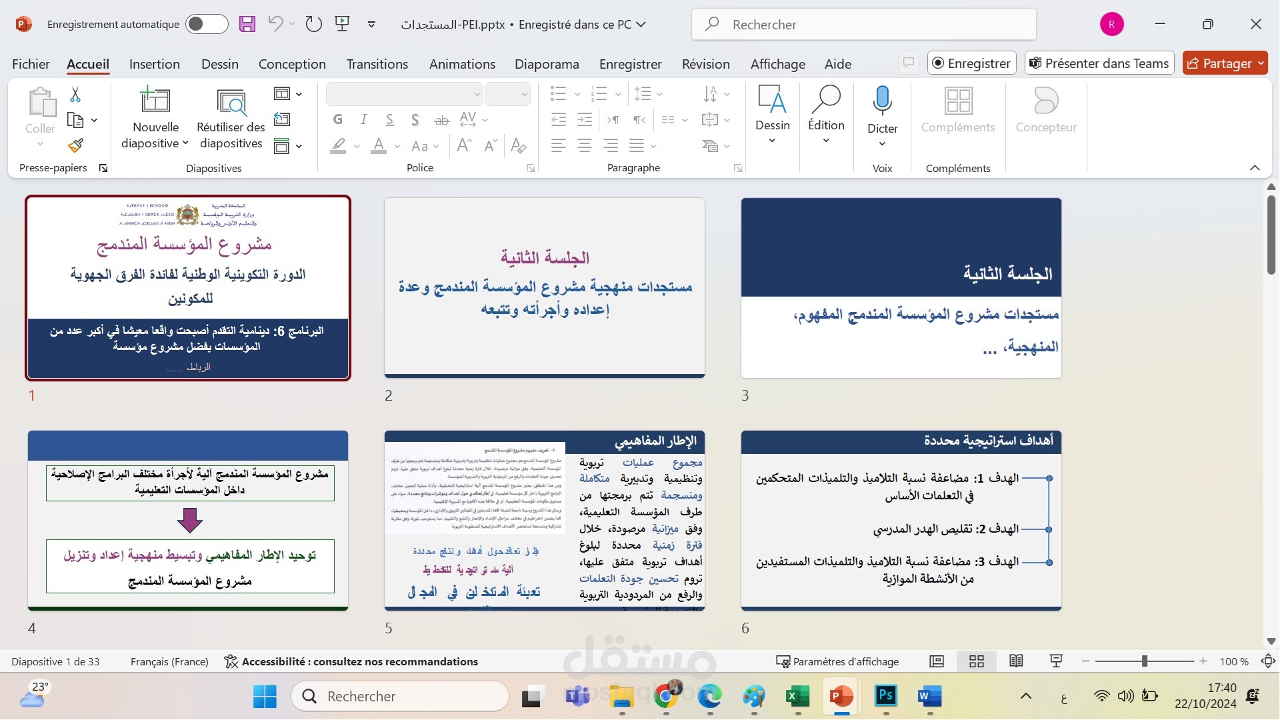Viewport: 1280px width, 720px height.
Task: Click the Réutiliser des diapositives icon
Action: tap(231, 102)
